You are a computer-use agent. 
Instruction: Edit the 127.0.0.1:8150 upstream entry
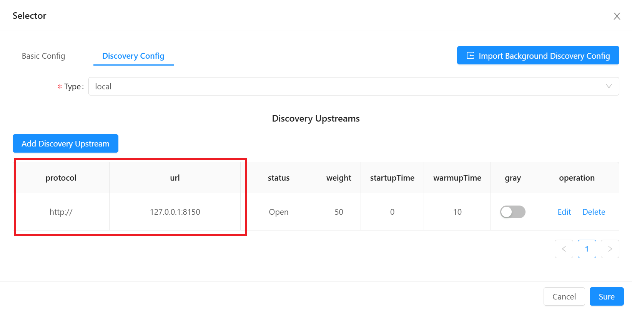click(x=564, y=212)
